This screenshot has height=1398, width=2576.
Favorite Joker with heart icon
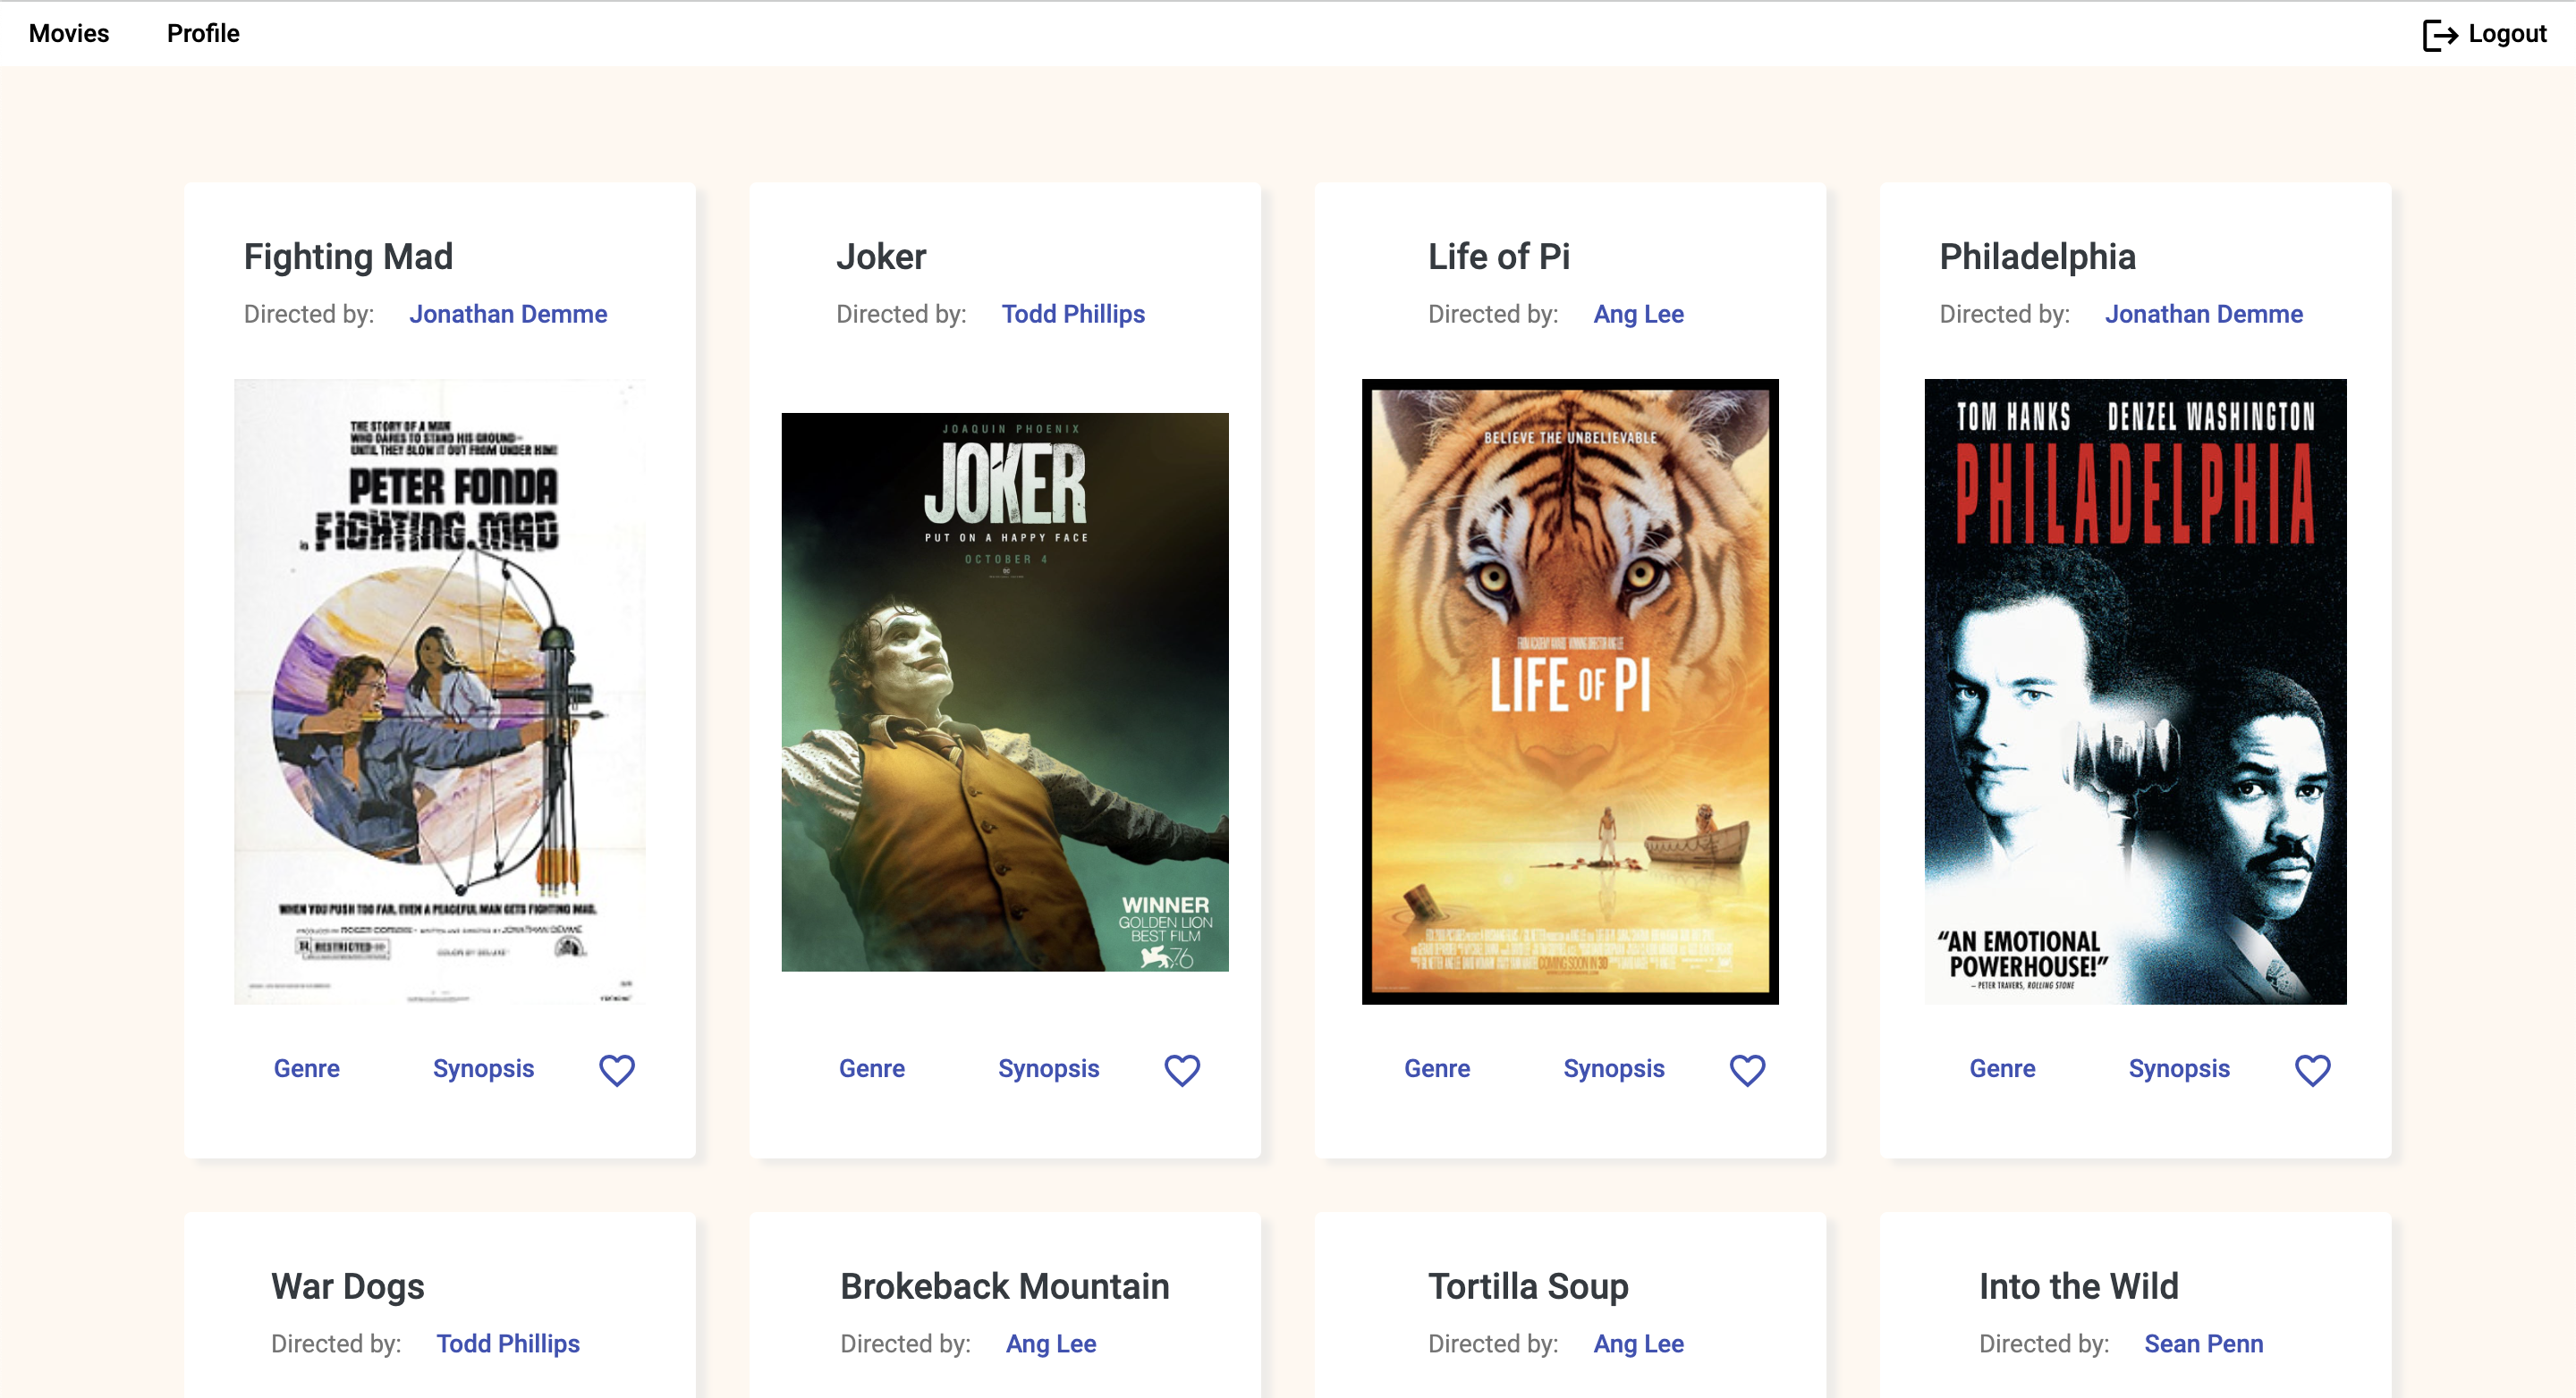tap(1182, 1069)
